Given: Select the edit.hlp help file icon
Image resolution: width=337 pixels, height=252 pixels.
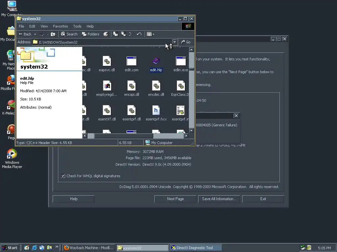Looking at the screenshot, I should [x=156, y=61].
